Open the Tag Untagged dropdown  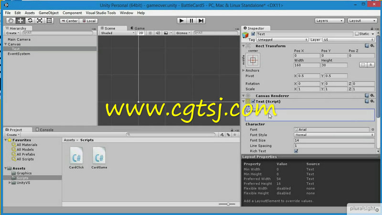tap(282, 40)
